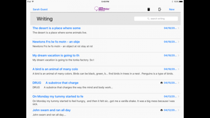Image resolution: width=210 pixels, height=118 pixels.
Task: Tap the magnifier icon in search box
Action: [148, 19]
